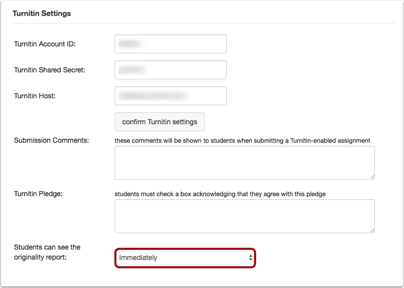The height and width of the screenshot is (288, 404).
Task: Click the Turnitin Shared Secret input field
Action: click(170, 70)
